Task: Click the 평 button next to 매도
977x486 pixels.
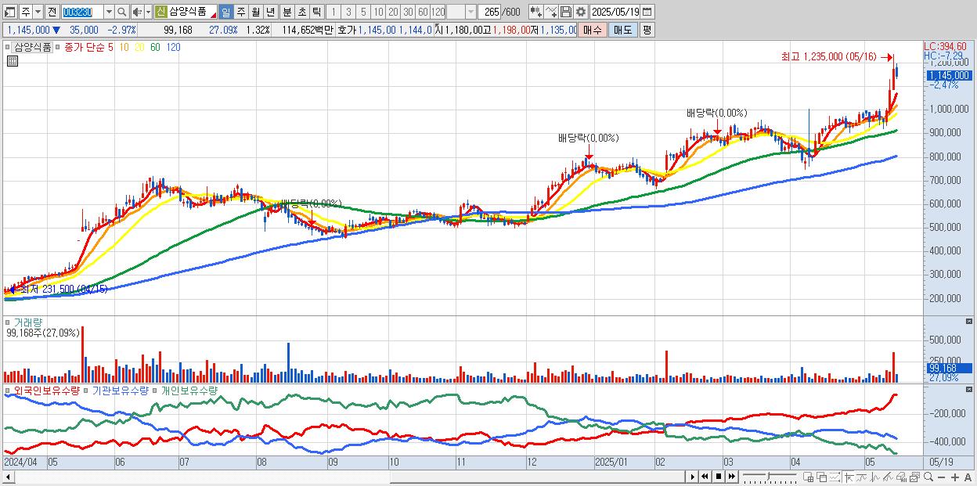Action: tap(647, 30)
